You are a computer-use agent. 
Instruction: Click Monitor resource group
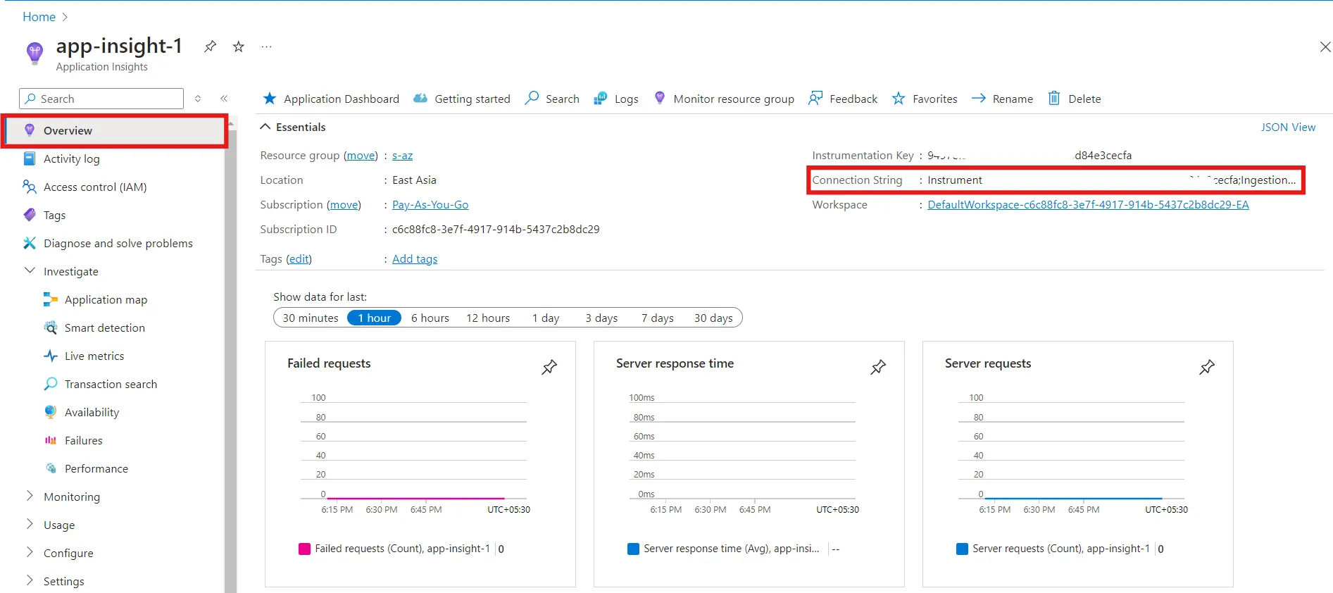click(724, 99)
